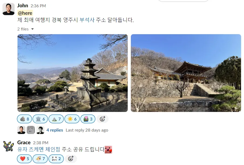Viewport: 244px width, 165px height.
Task: Toggle the sun emoji reaction with 6
Action: point(72,119)
